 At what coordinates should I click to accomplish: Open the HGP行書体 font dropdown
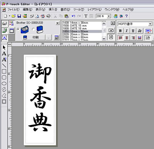(x=150, y=24)
